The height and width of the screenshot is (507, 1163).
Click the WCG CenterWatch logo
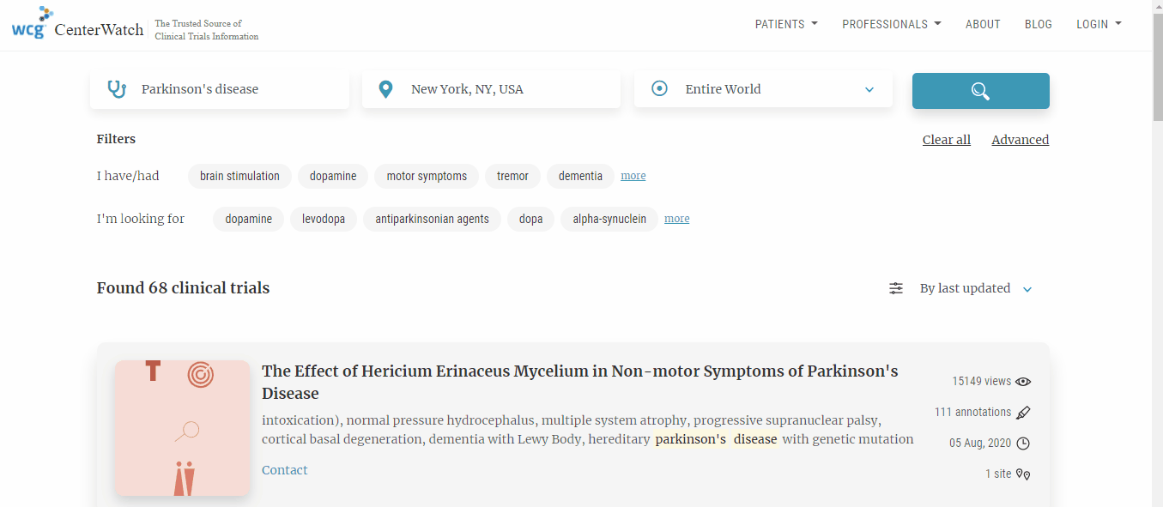(x=77, y=25)
